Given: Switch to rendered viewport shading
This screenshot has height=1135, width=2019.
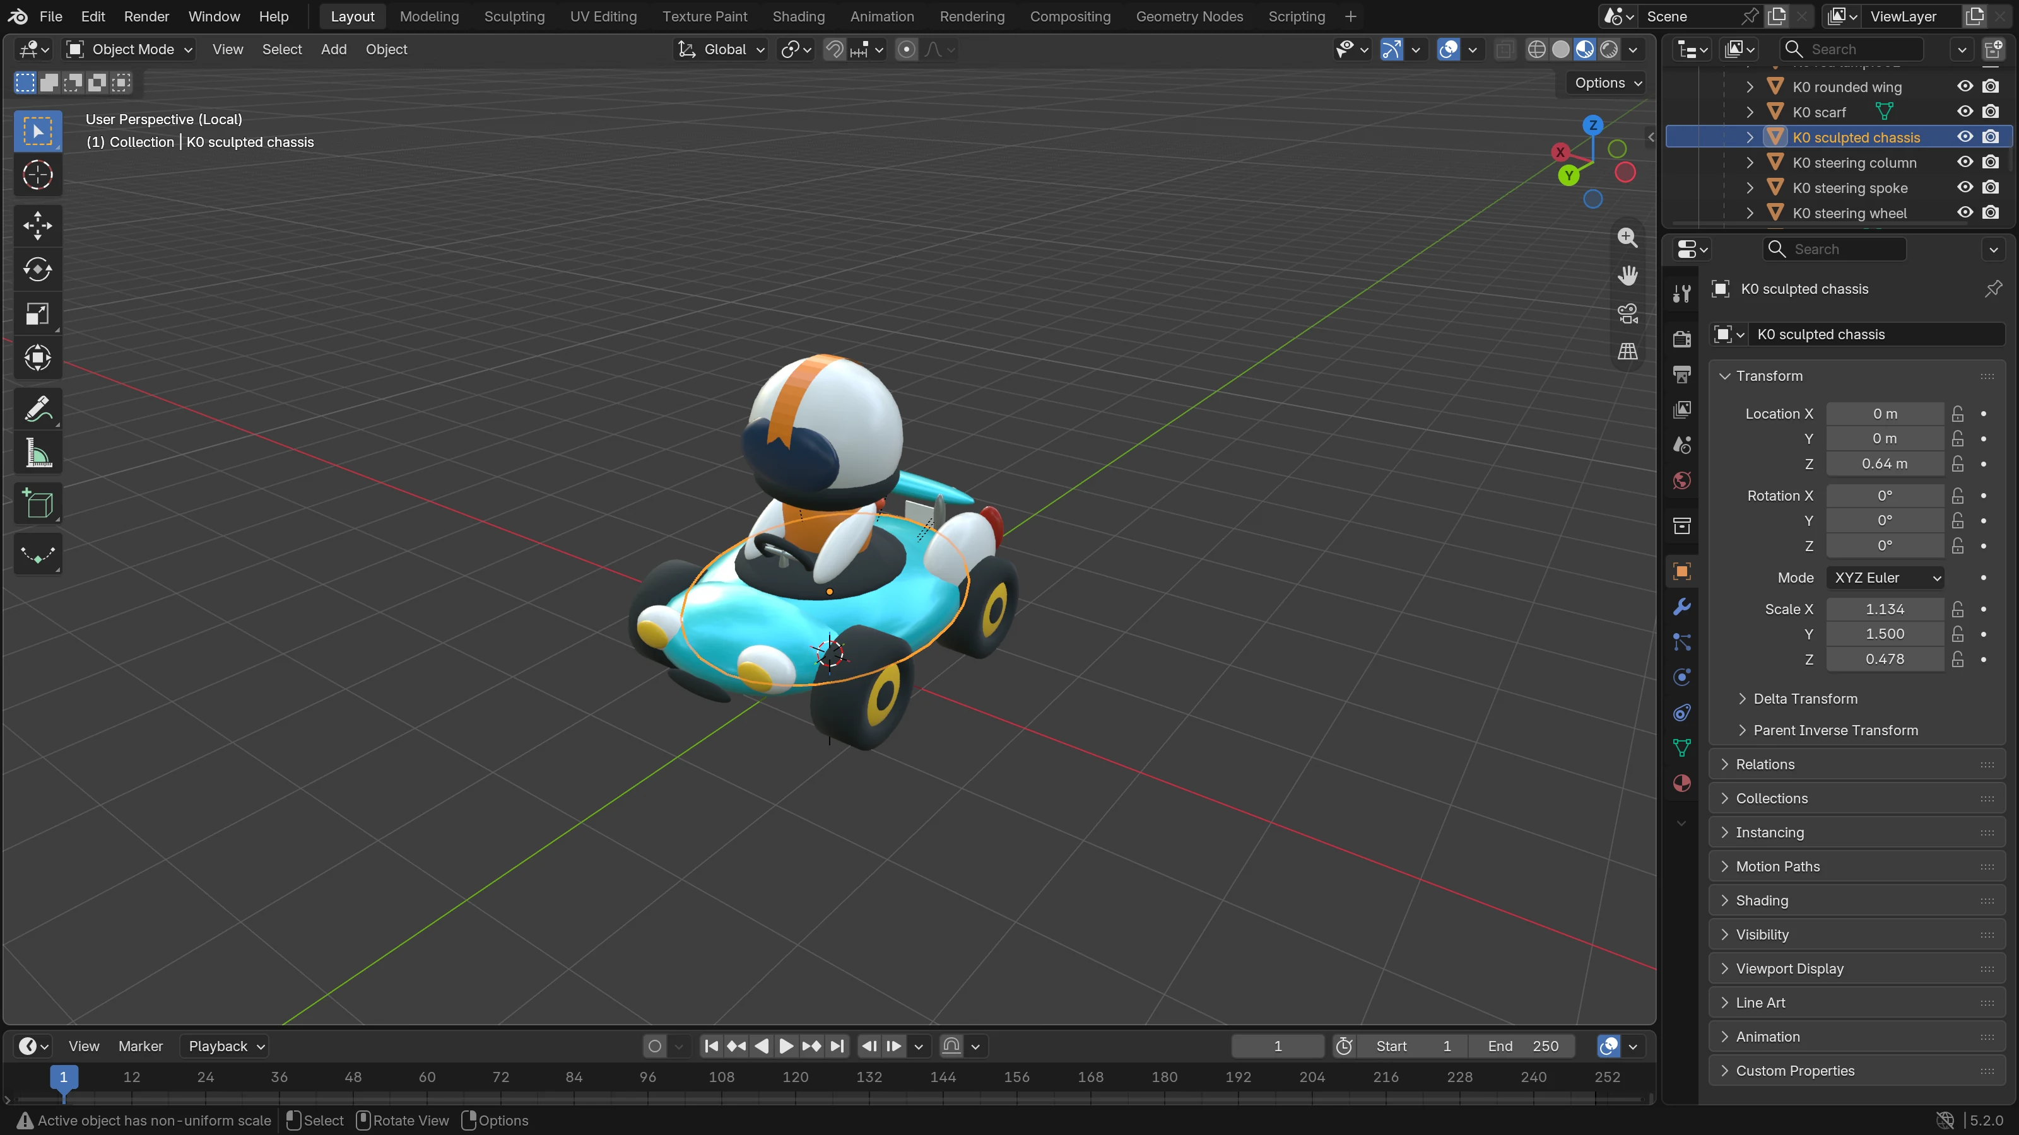Looking at the screenshot, I should tap(1609, 49).
